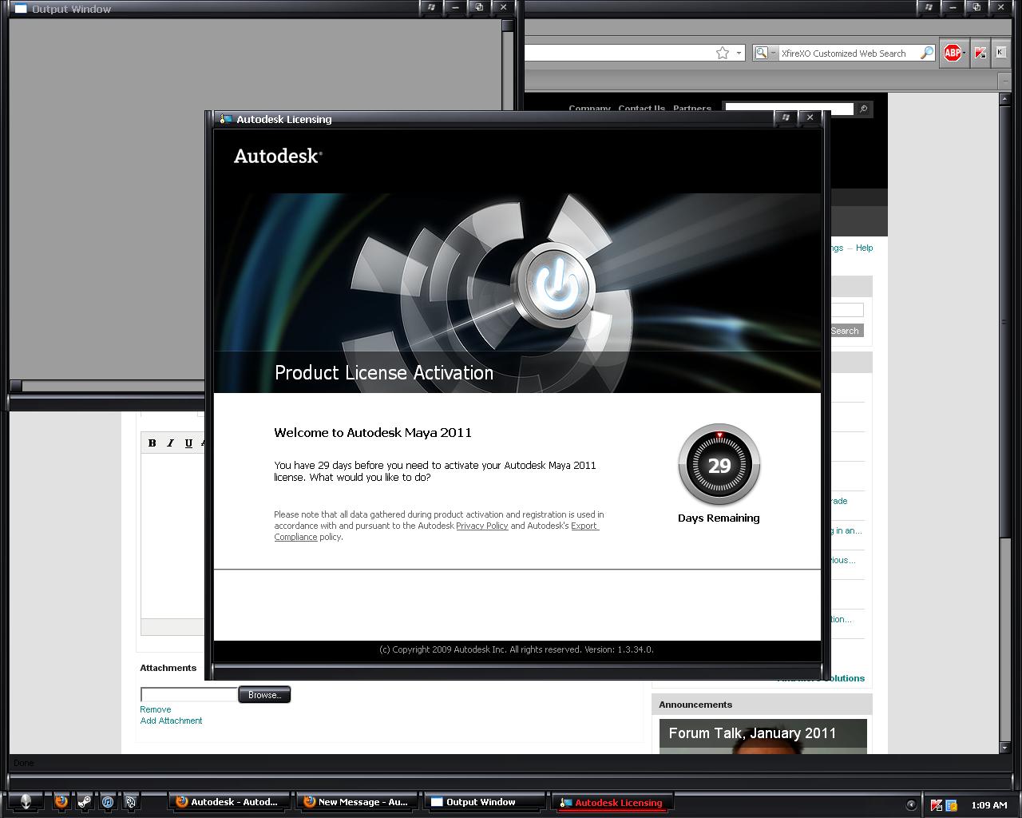Viewport: 1022px width, 818px height.
Task: Toggle underline formatting in the message editor
Action: (188, 443)
